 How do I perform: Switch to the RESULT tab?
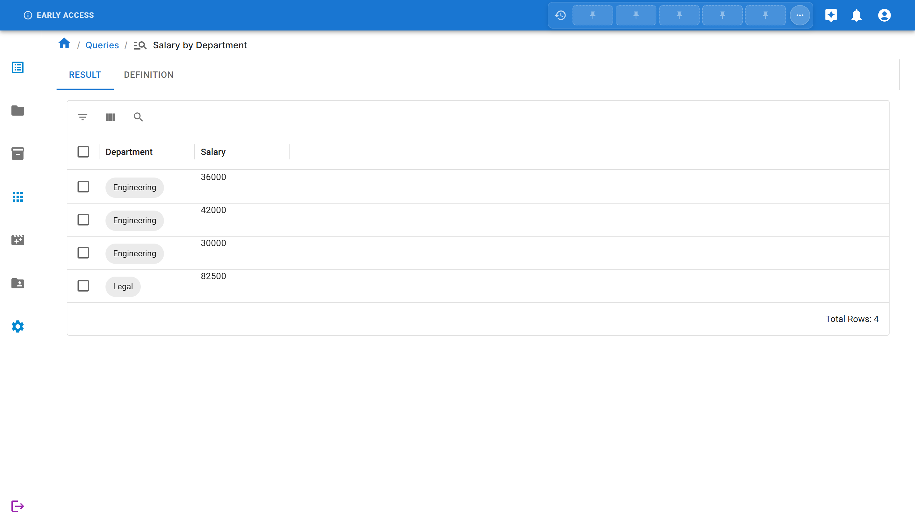[85, 75]
